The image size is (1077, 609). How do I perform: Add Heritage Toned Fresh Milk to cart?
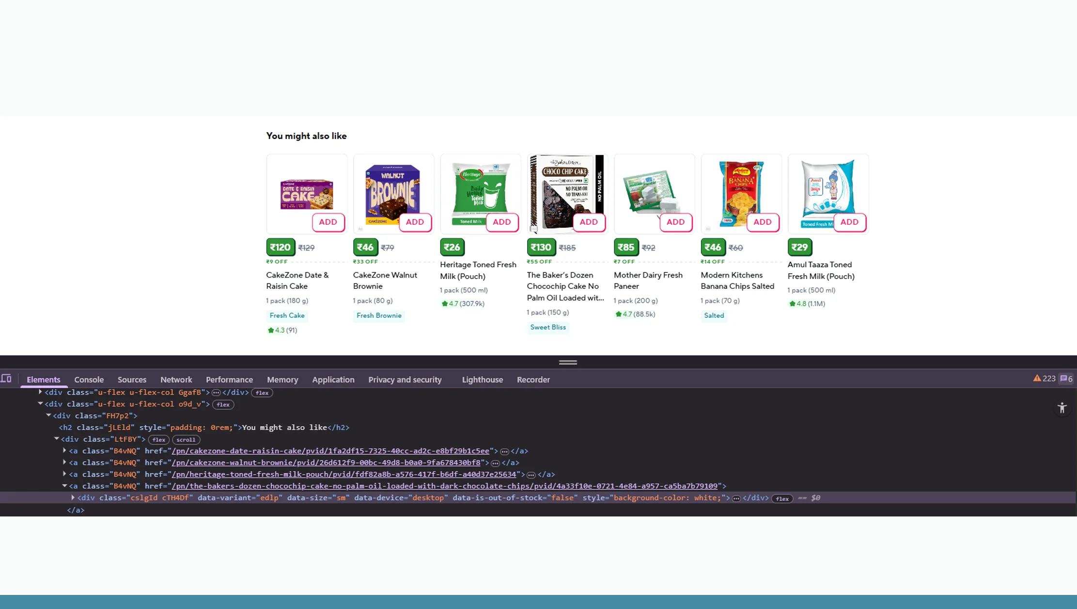coord(502,222)
